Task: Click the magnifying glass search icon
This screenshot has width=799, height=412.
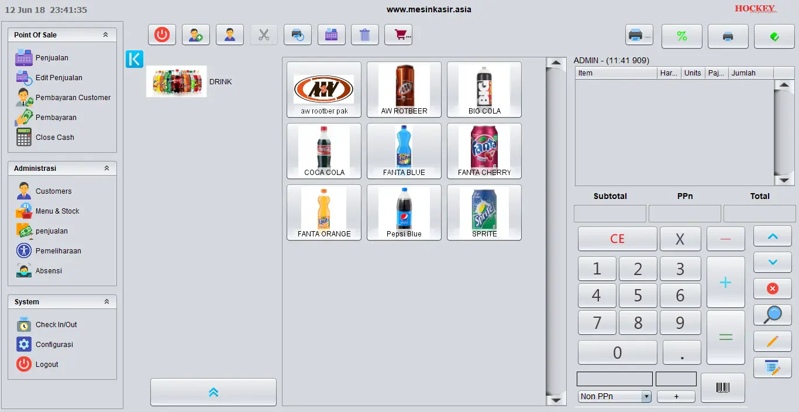Action: (x=773, y=314)
